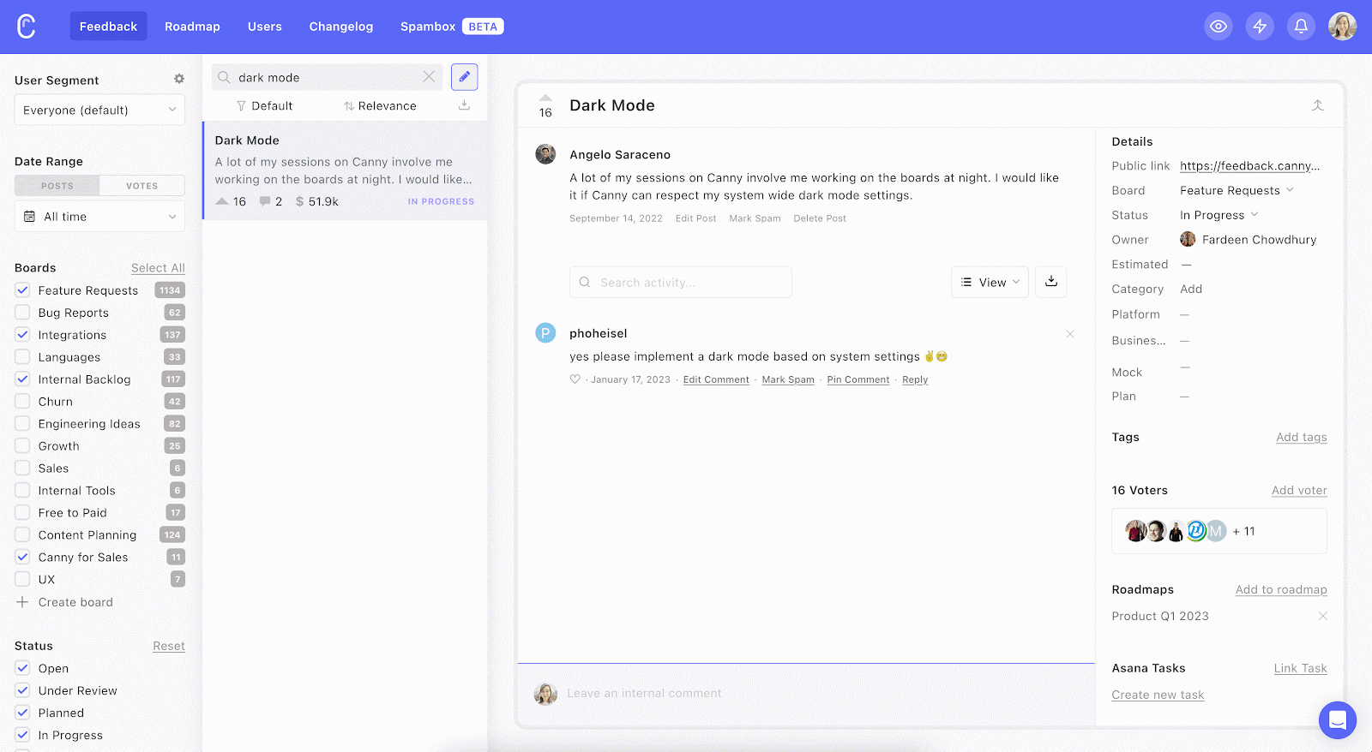Screen dimensions: 1372x752
Task: Uncheck Integrations board
Action: [x=22, y=335]
